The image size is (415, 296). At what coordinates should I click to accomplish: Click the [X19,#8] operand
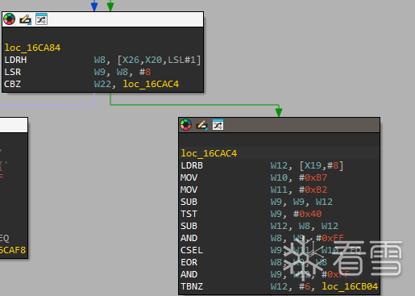tap(322, 165)
